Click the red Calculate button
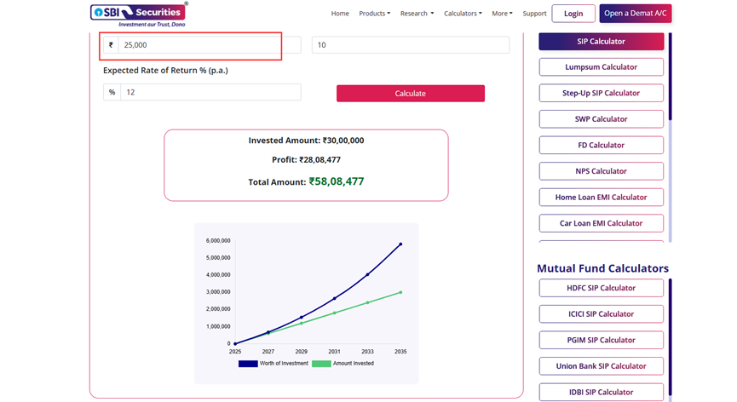737x402 pixels. click(411, 94)
